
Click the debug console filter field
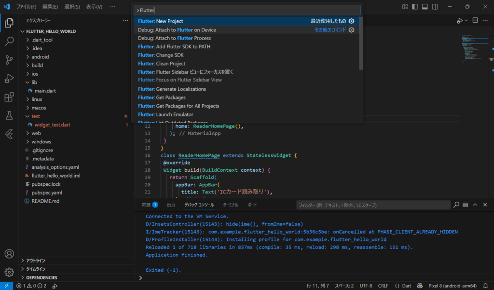tap(373, 205)
